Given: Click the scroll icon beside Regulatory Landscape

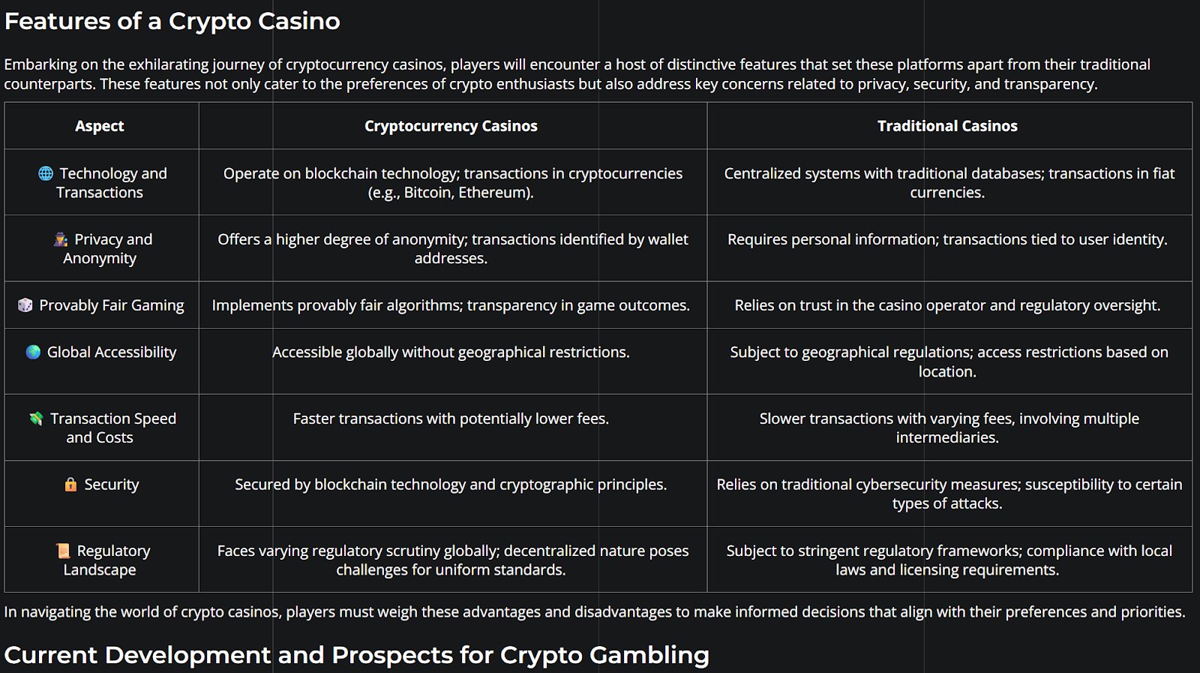Looking at the screenshot, I should pyautogui.click(x=63, y=551).
